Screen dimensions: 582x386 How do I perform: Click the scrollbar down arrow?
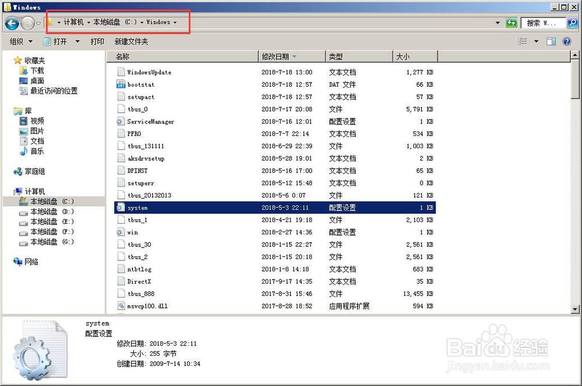click(575, 309)
